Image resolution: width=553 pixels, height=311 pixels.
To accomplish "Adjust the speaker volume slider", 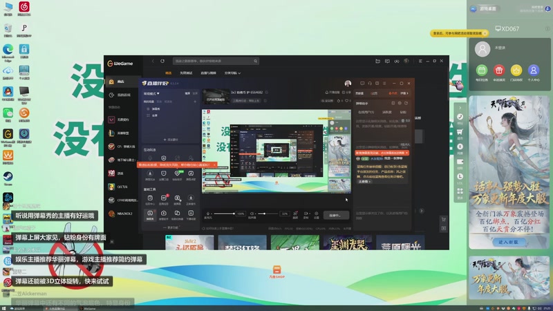I will [268, 214].
